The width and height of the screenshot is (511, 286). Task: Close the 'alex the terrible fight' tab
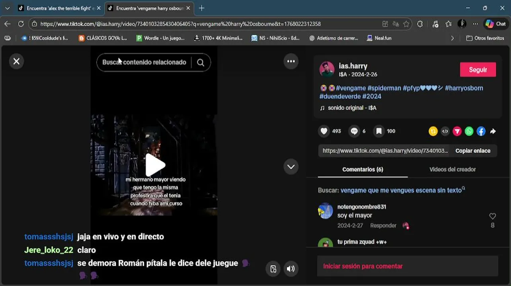99,8
